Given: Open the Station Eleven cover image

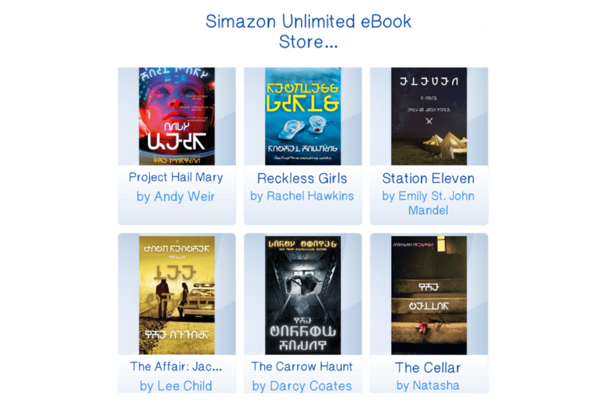Looking at the screenshot, I should [x=429, y=116].
